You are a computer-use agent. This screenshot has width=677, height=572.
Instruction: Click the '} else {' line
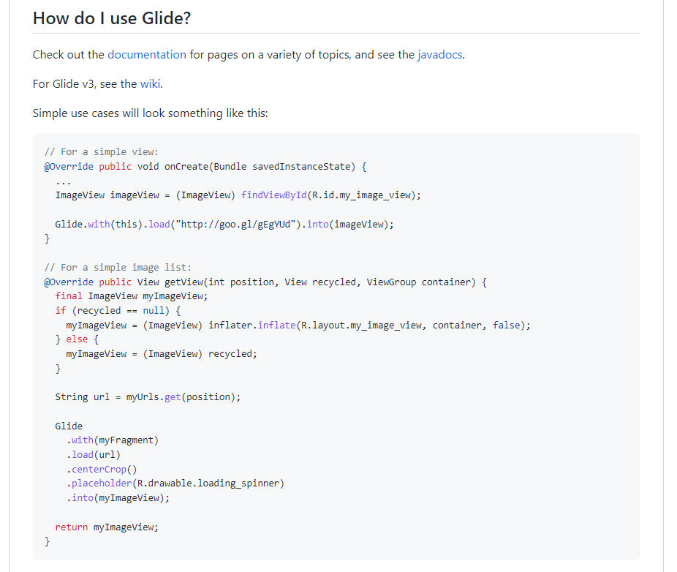77,339
